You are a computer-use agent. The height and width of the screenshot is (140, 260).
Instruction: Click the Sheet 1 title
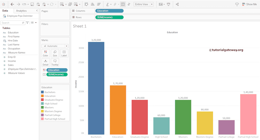coord(79,26)
